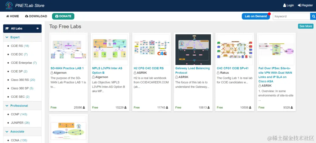This screenshot has height=143, width=316.
Task: Focus the Keyword search field
Action: pyautogui.click(x=291, y=16)
